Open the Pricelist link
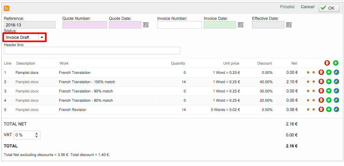The height and width of the screenshot is (166, 344). click(287, 7)
